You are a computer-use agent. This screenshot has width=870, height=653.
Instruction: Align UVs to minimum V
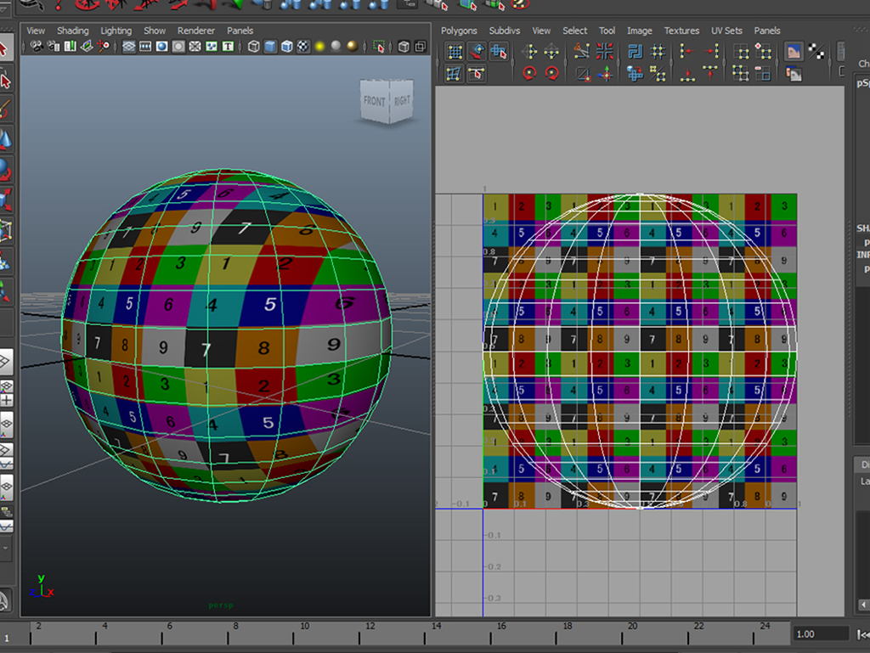pos(688,74)
